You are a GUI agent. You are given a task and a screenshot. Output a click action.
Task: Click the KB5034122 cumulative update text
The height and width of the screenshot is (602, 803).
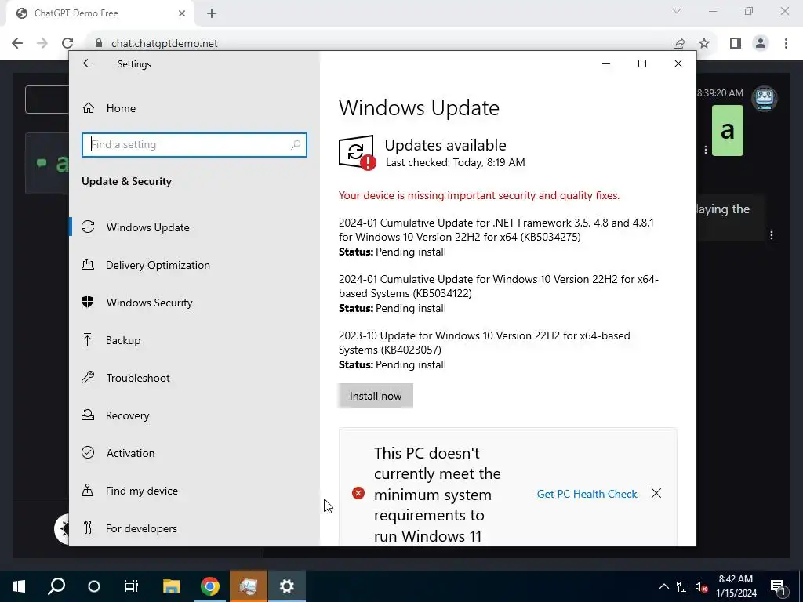coord(498,286)
